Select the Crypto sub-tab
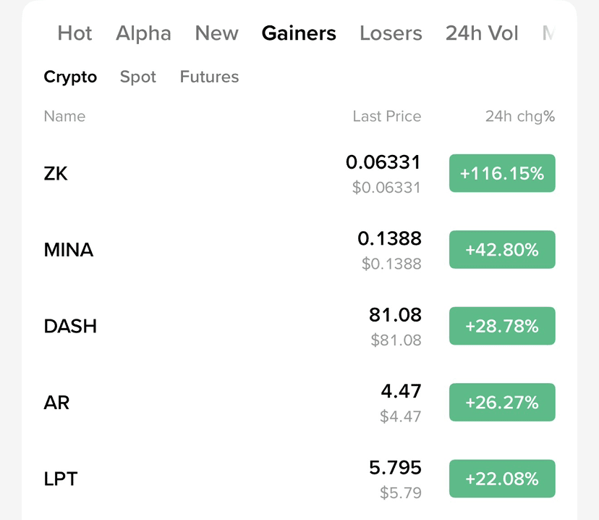The image size is (599, 520). point(70,77)
